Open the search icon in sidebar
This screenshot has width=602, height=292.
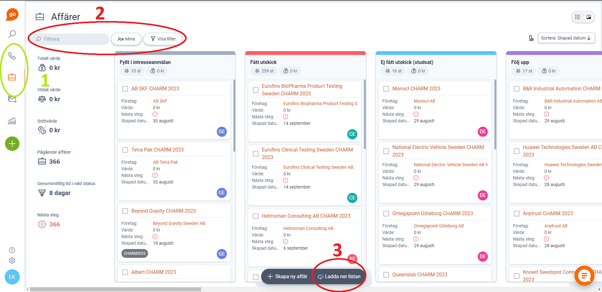coord(12,34)
